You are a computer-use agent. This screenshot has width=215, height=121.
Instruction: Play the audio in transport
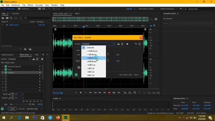point(81,93)
